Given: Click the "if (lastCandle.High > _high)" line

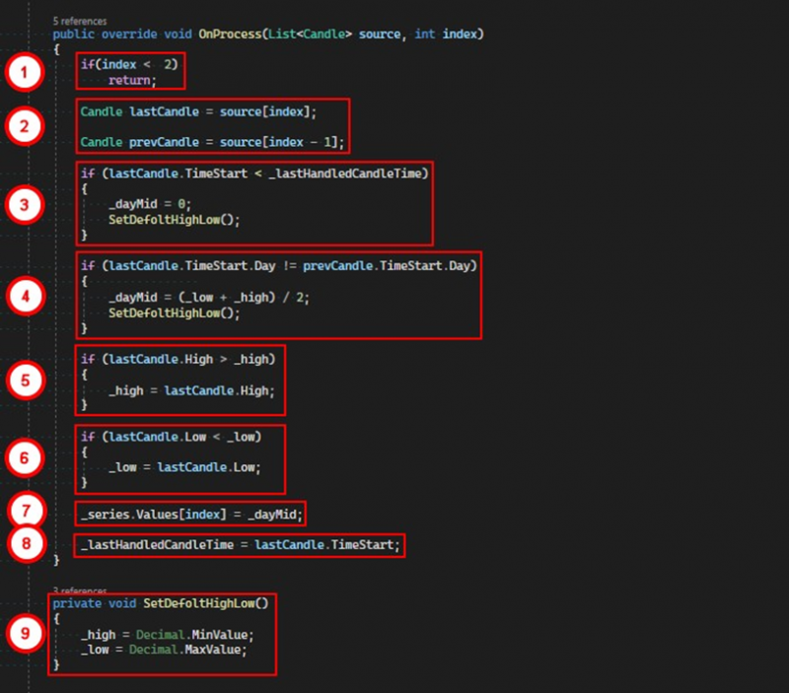Looking at the screenshot, I should pos(179,359).
